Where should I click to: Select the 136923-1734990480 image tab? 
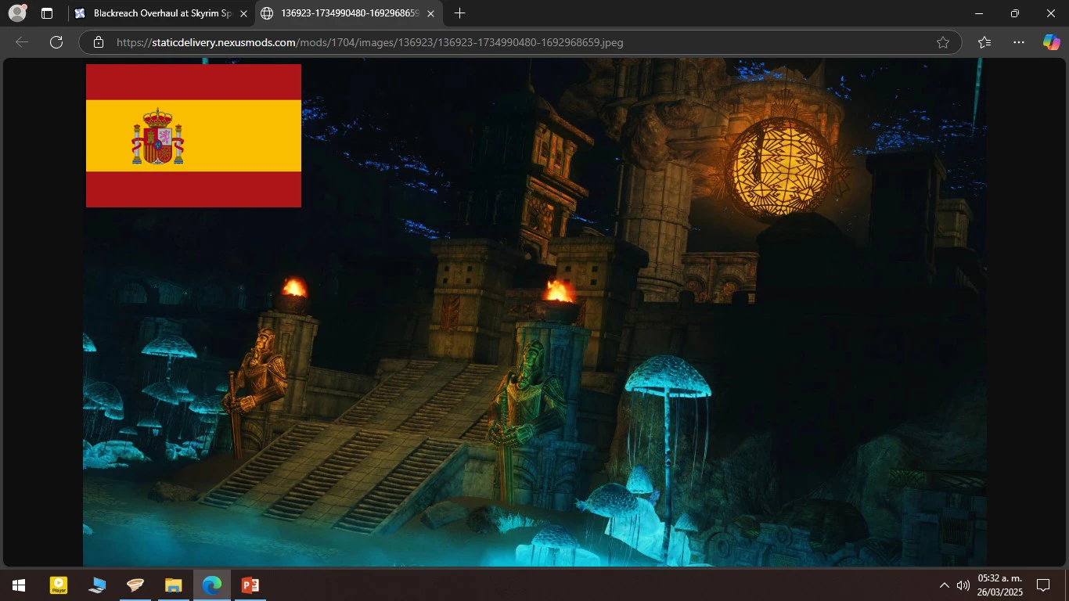pyautogui.click(x=349, y=13)
